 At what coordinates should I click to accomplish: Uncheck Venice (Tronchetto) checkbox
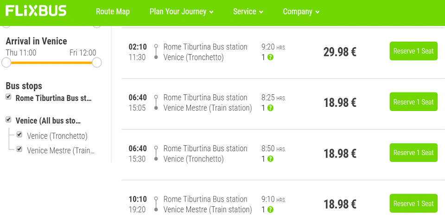pyautogui.click(x=19, y=135)
